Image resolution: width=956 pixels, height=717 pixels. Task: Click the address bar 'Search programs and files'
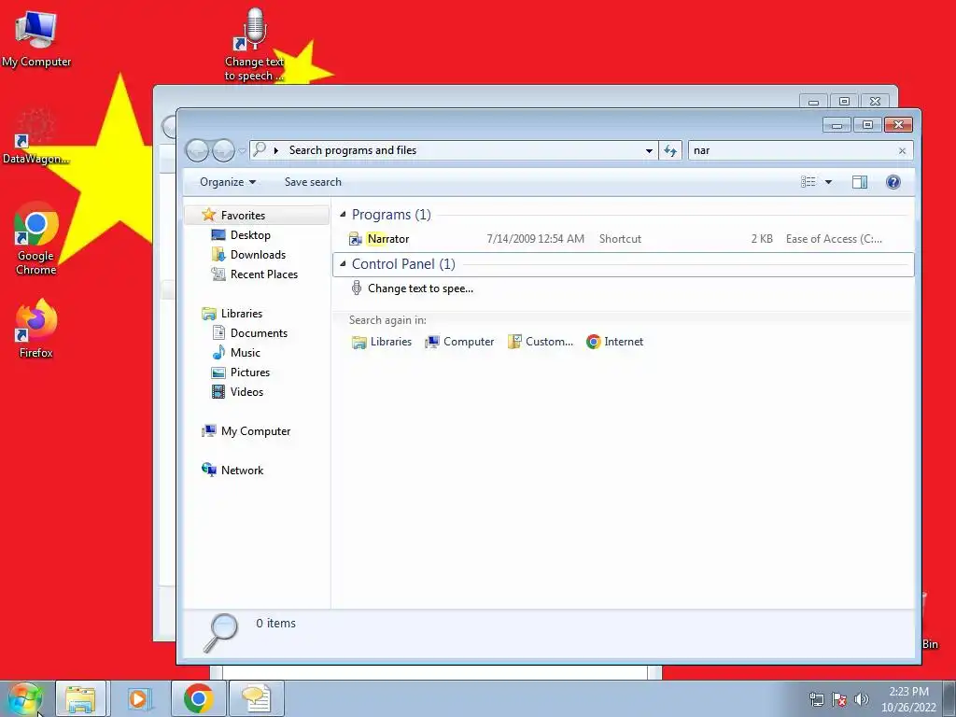point(352,150)
